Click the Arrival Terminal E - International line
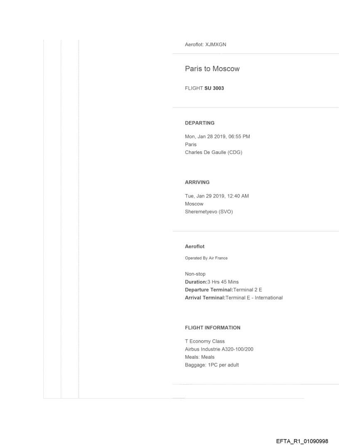The height and width of the screenshot is (445, 339). 233,298
